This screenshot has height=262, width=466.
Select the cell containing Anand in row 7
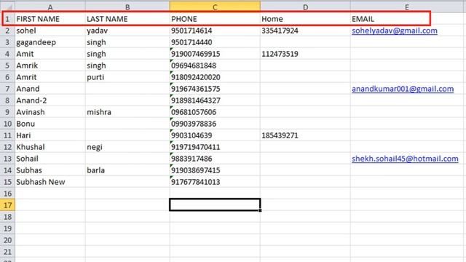[x=50, y=89]
